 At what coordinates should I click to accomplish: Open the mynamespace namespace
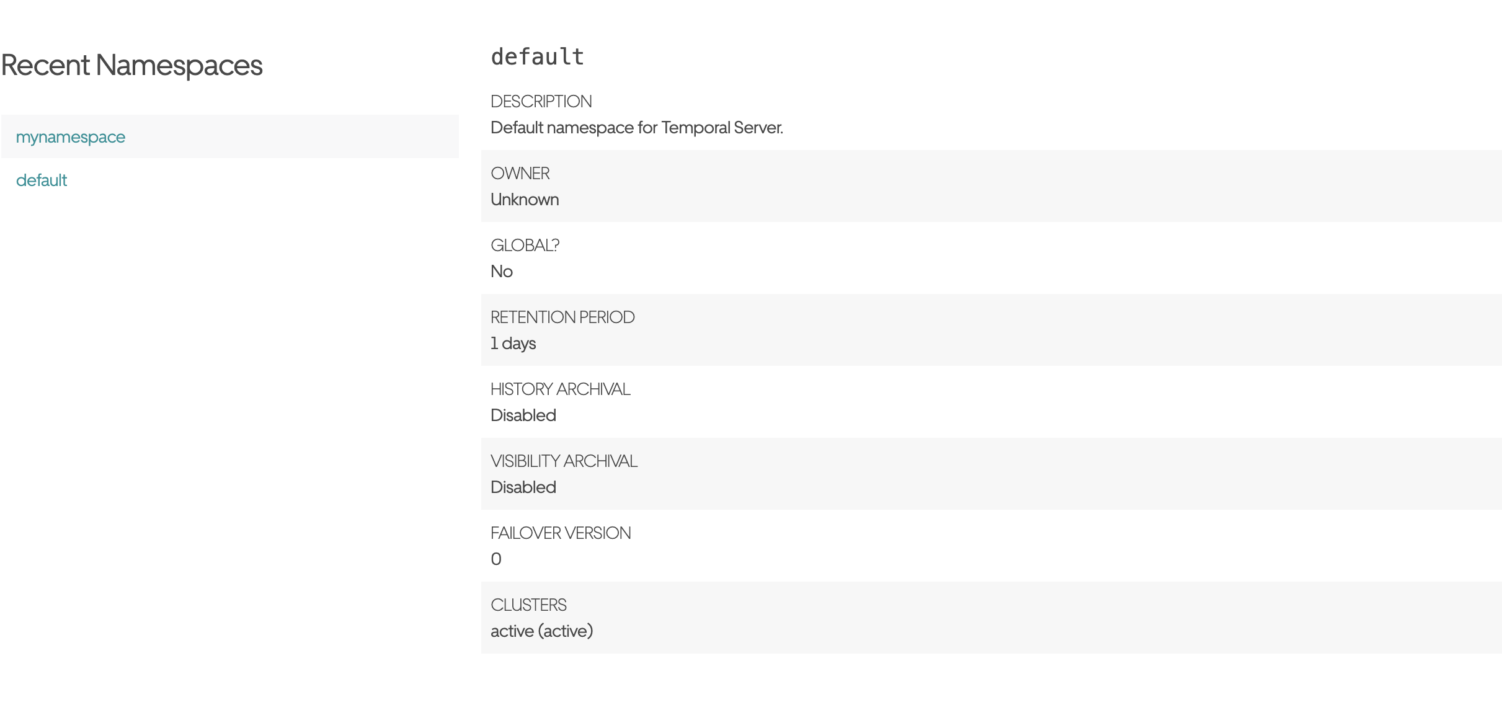click(70, 136)
